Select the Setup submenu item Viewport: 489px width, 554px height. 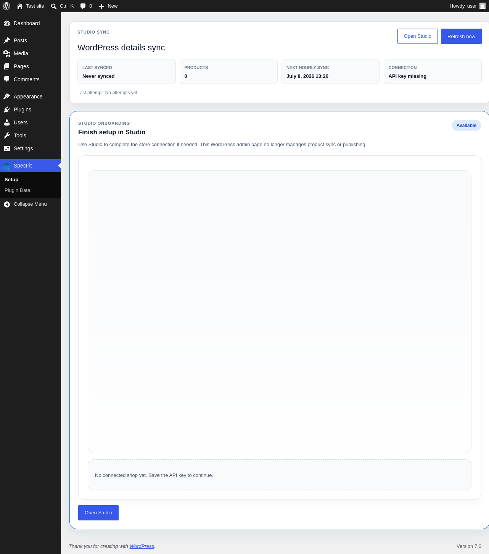pos(11,180)
